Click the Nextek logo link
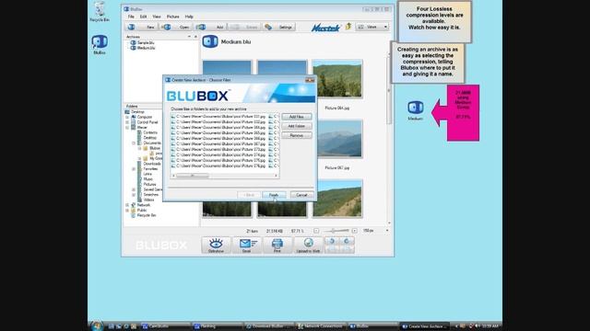 point(325,28)
